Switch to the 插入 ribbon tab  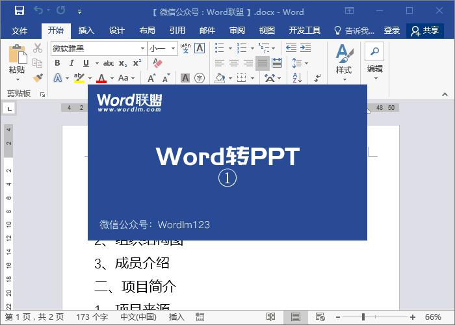coord(86,30)
